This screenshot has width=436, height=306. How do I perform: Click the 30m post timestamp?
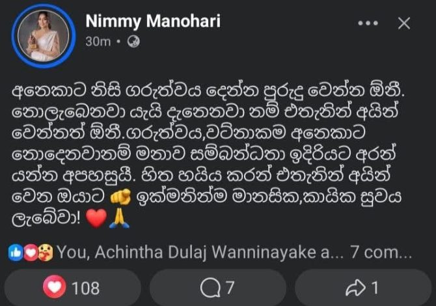(x=96, y=41)
